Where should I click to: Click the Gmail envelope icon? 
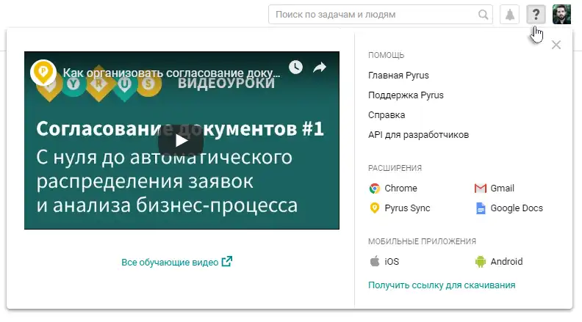click(481, 189)
